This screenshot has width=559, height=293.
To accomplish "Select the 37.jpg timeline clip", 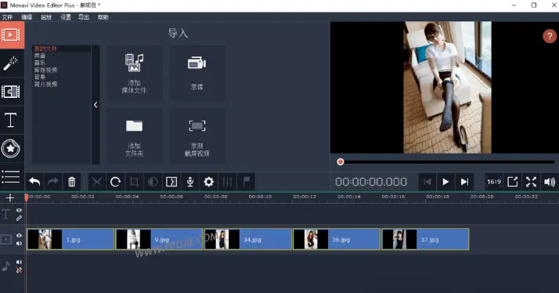I will point(425,240).
